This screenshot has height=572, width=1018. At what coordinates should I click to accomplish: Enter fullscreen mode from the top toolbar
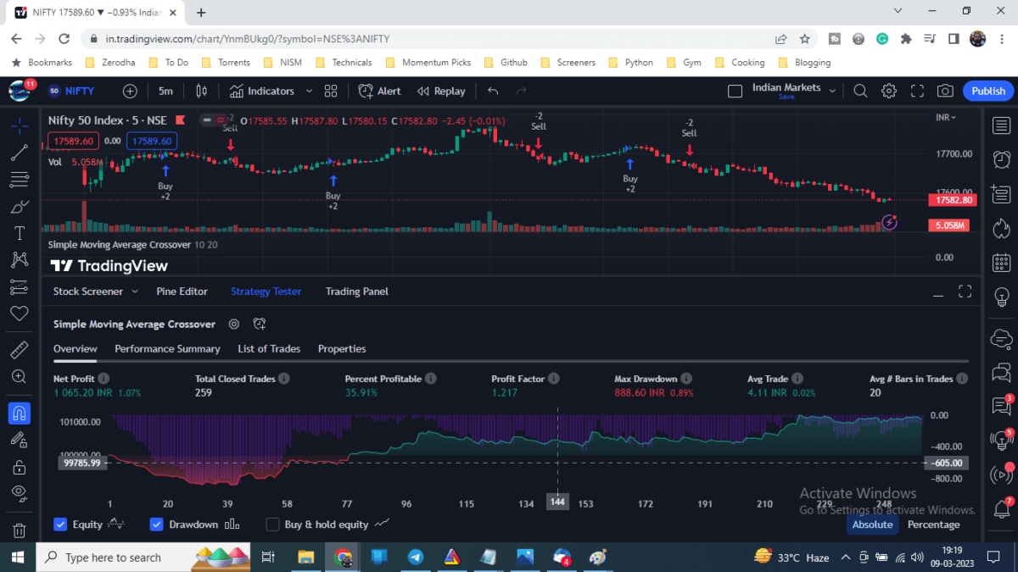(916, 91)
